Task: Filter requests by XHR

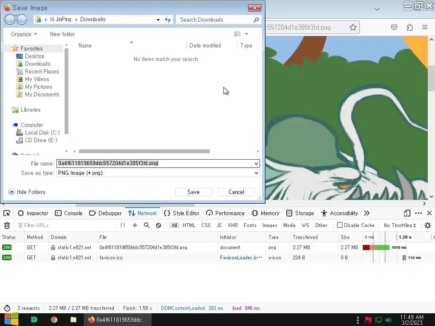Action: click(232, 225)
